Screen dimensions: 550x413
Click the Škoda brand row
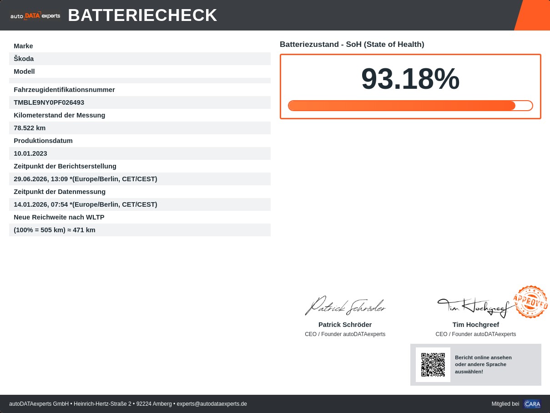[140, 59]
